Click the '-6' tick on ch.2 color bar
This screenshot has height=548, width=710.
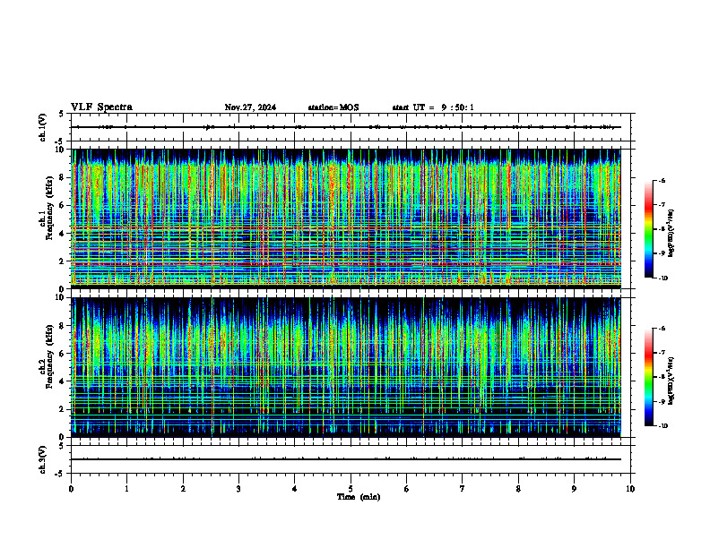tap(662, 329)
